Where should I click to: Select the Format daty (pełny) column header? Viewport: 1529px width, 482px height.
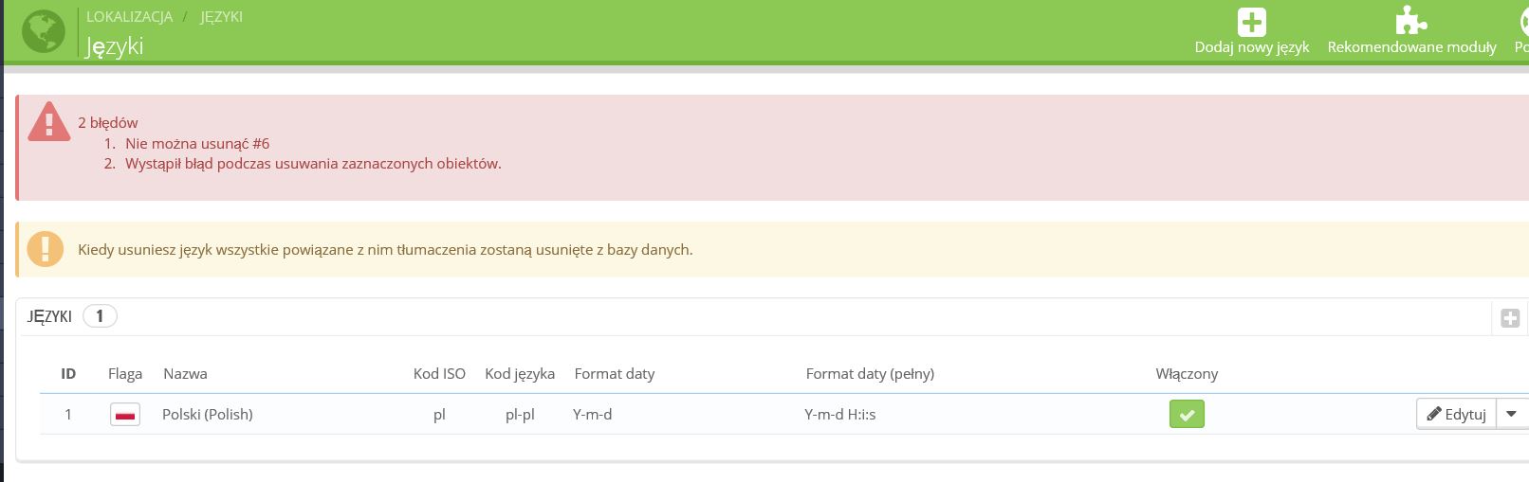tap(870, 374)
